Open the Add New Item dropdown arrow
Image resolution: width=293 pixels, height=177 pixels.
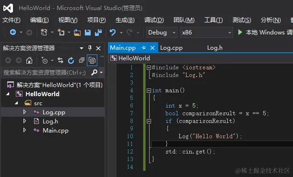pos(69,33)
